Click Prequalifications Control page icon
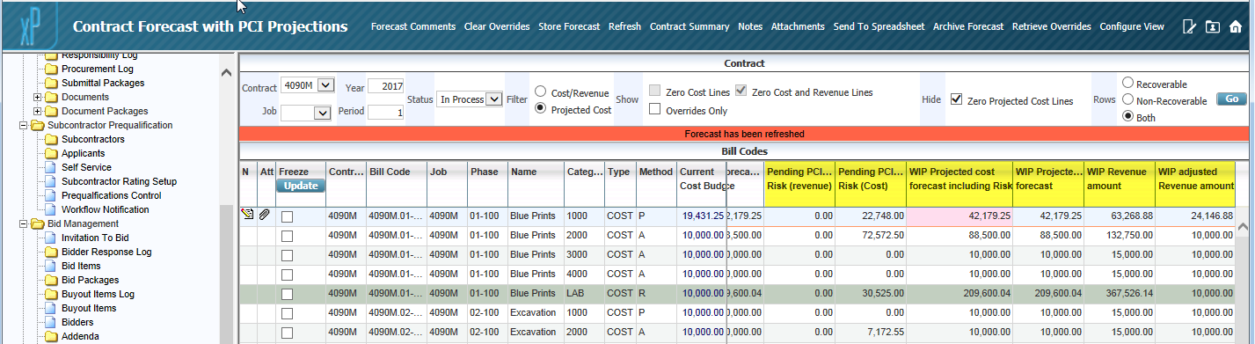This screenshot has width=1255, height=344. click(51, 195)
